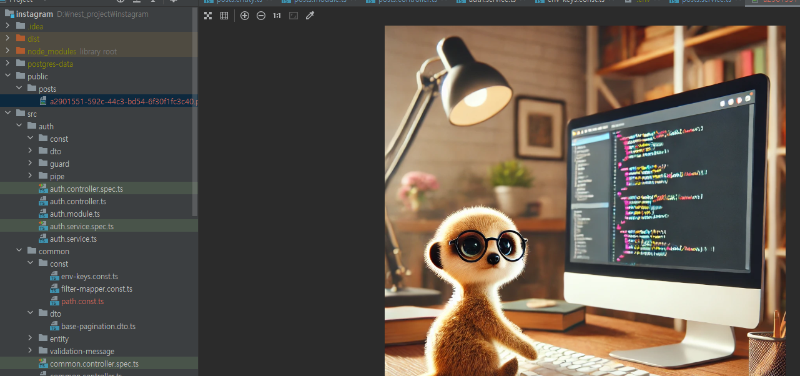The image size is (800, 376).
Task: Click file icon of auth.controller.spec.ts
Action: (43, 189)
